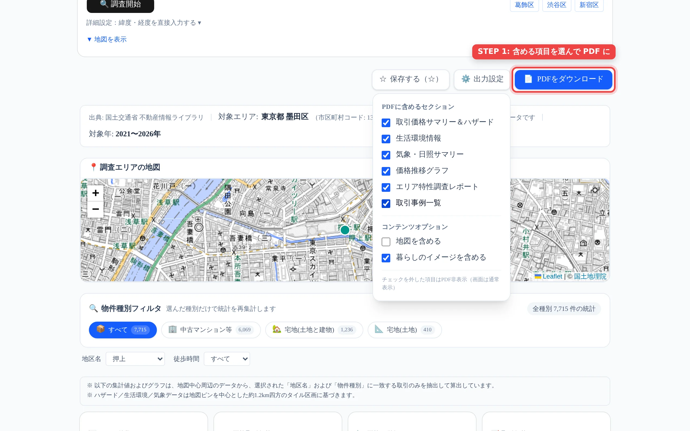Expand latitude and longitude detail settings
690x431 pixels.
(x=144, y=23)
